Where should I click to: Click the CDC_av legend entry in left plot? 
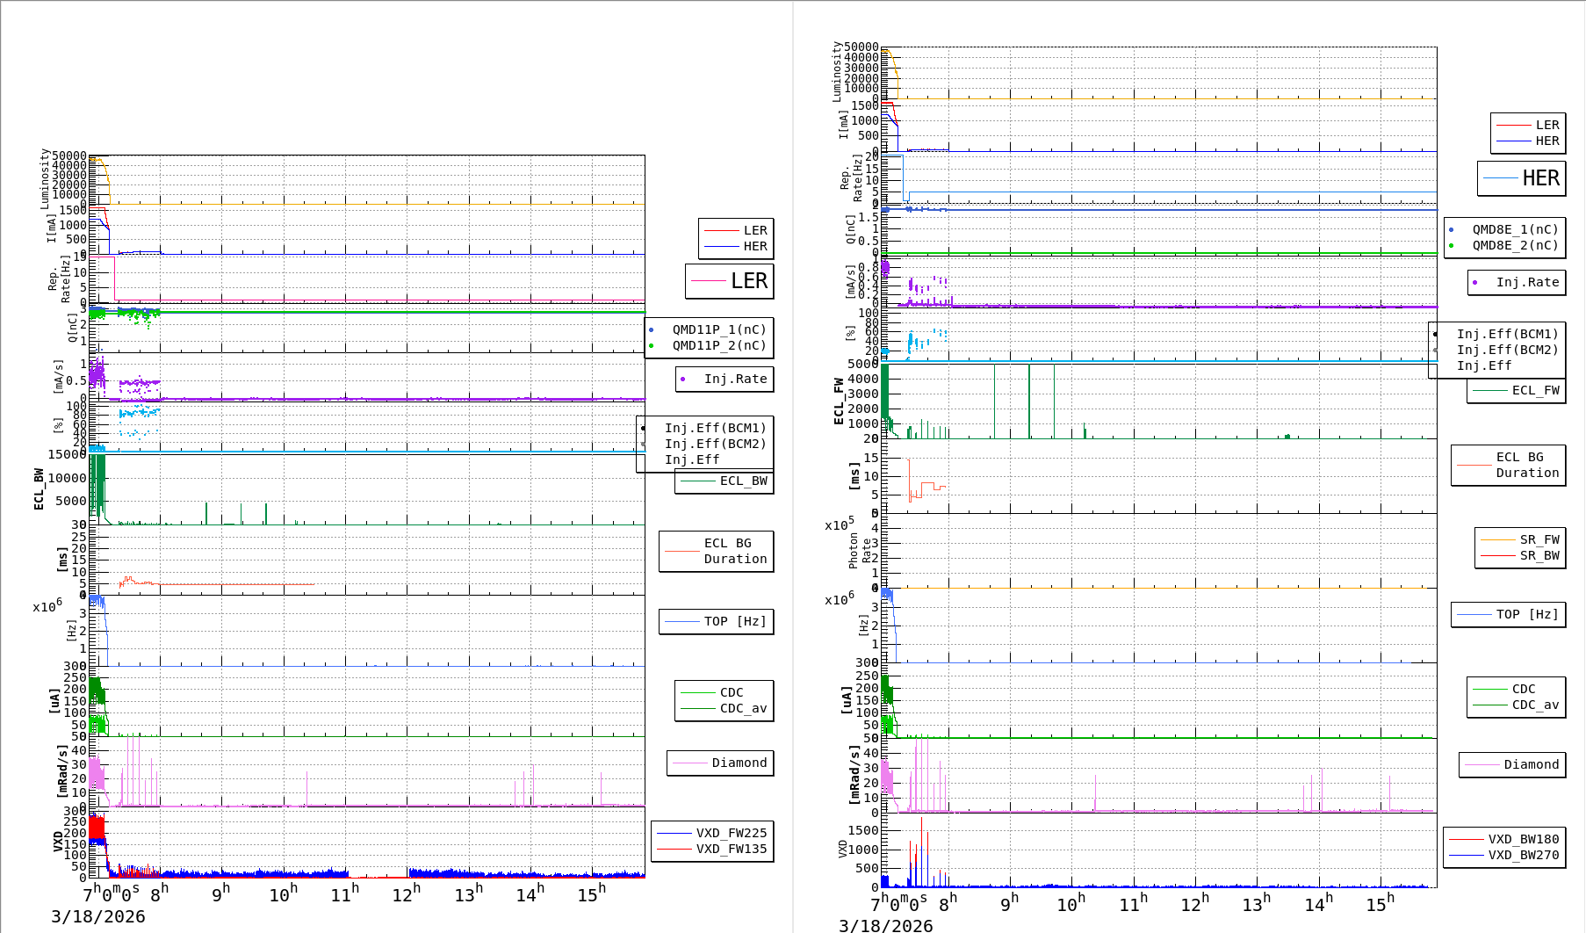pyautogui.click(x=742, y=708)
